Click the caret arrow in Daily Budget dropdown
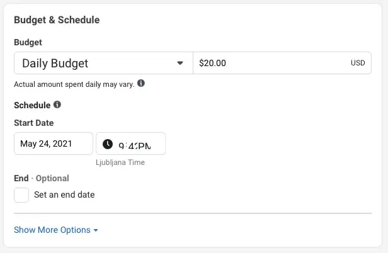388x253 pixels. coord(180,64)
